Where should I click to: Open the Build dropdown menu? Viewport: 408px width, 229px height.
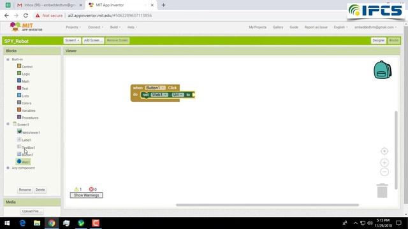pos(115,27)
